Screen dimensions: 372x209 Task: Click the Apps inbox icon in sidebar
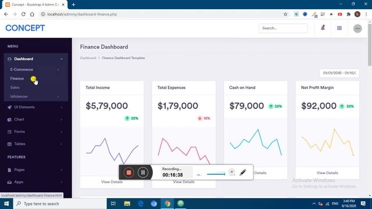click(9, 182)
